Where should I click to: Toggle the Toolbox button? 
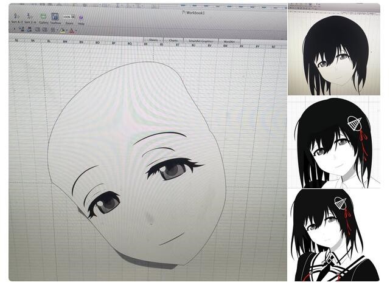(55, 16)
